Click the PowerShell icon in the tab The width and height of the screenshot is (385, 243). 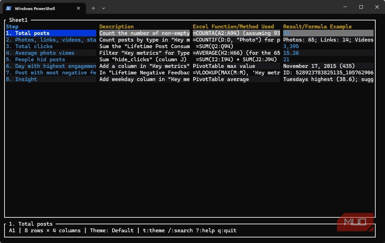pyautogui.click(x=9, y=8)
